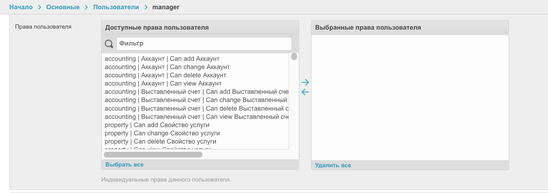Click the left arrow to remove permission
This screenshot has height=193, width=548.
(305, 92)
